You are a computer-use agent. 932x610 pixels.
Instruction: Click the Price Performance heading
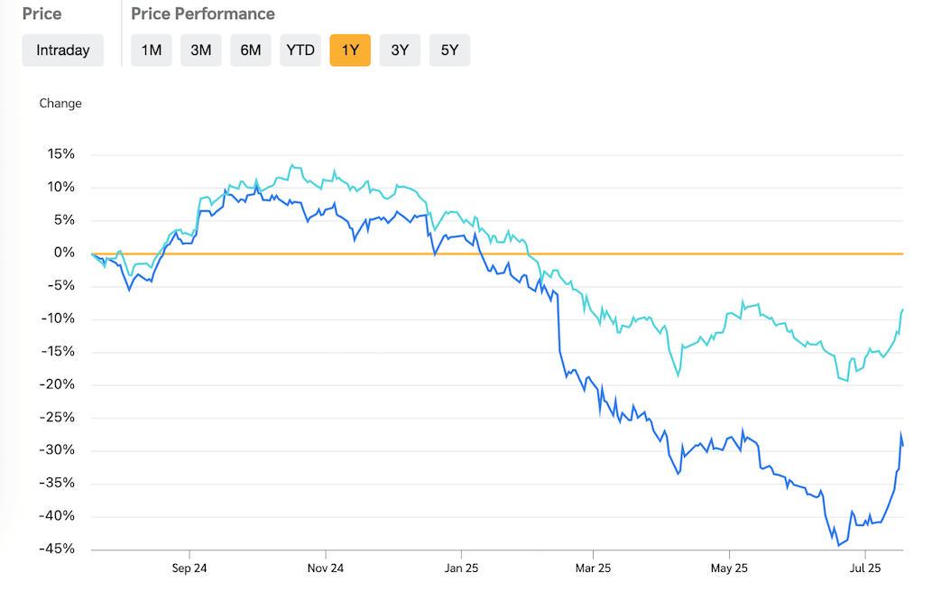[x=203, y=14]
